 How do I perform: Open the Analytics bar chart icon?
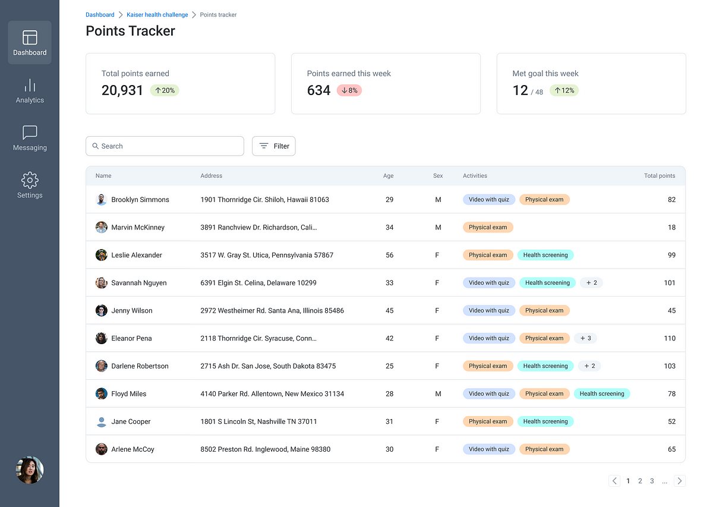click(x=30, y=85)
